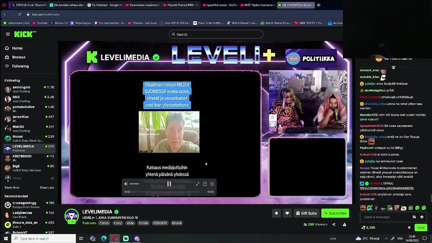Image resolution: width=432 pixels, height=243 pixels.
Task: Open the Windows notification center
Action: click(425, 239)
